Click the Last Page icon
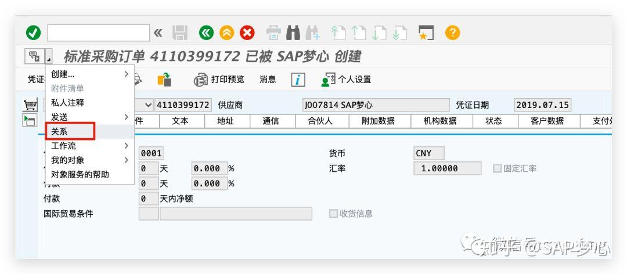This screenshot has height=274, width=627. (399, 33)
